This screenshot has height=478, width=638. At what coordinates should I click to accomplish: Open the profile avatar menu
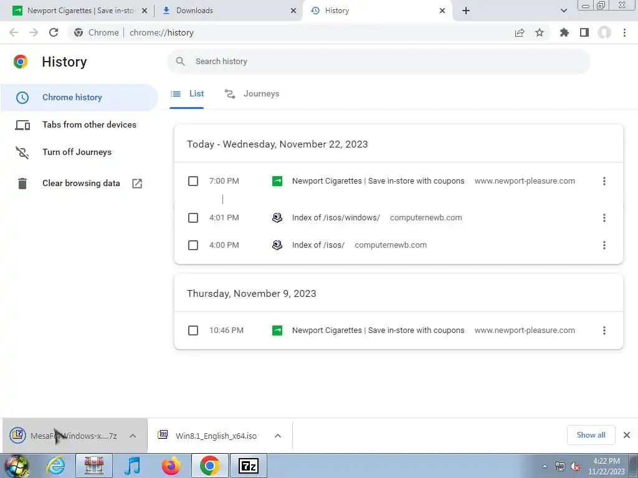(604, 32)
